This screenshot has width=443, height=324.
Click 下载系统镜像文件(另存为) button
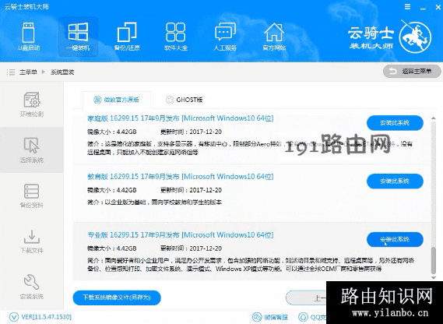coord(117,298)
